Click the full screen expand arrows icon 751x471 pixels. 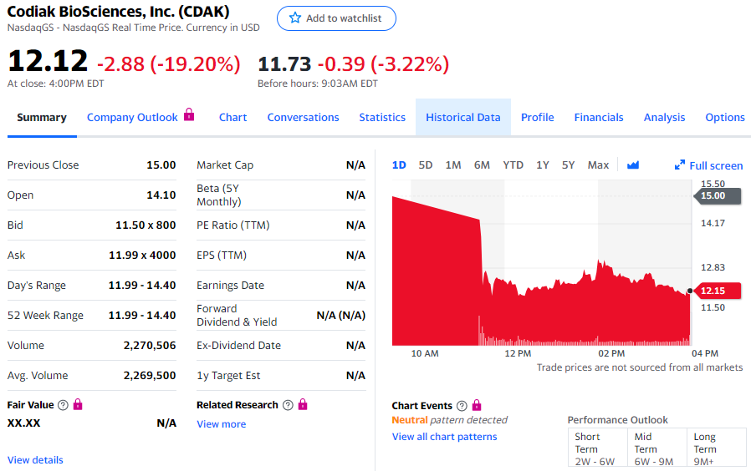click(x=679, y=165)
